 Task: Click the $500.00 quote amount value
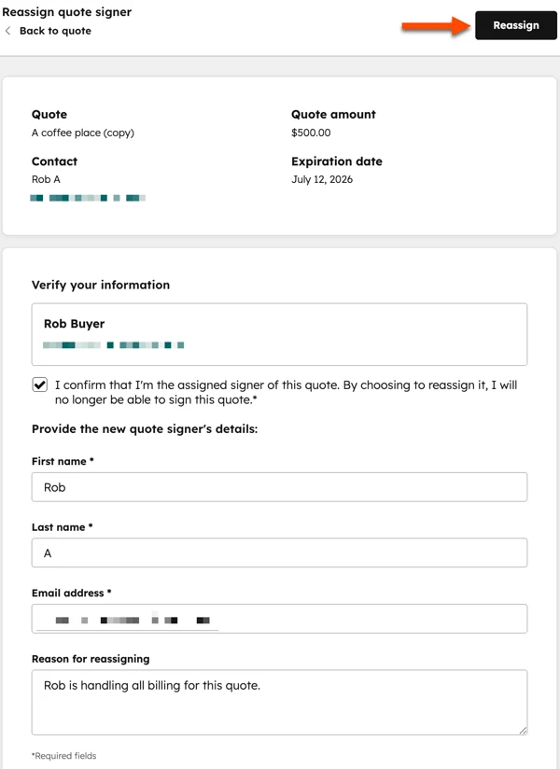[x=311, y=133]
